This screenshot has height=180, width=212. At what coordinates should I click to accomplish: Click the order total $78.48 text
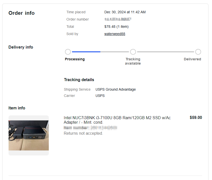tap(116, 27)
